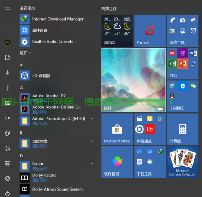Open the Pictures shortcut in sidebar
Screen dimensions: 202x197
[7, 103]
